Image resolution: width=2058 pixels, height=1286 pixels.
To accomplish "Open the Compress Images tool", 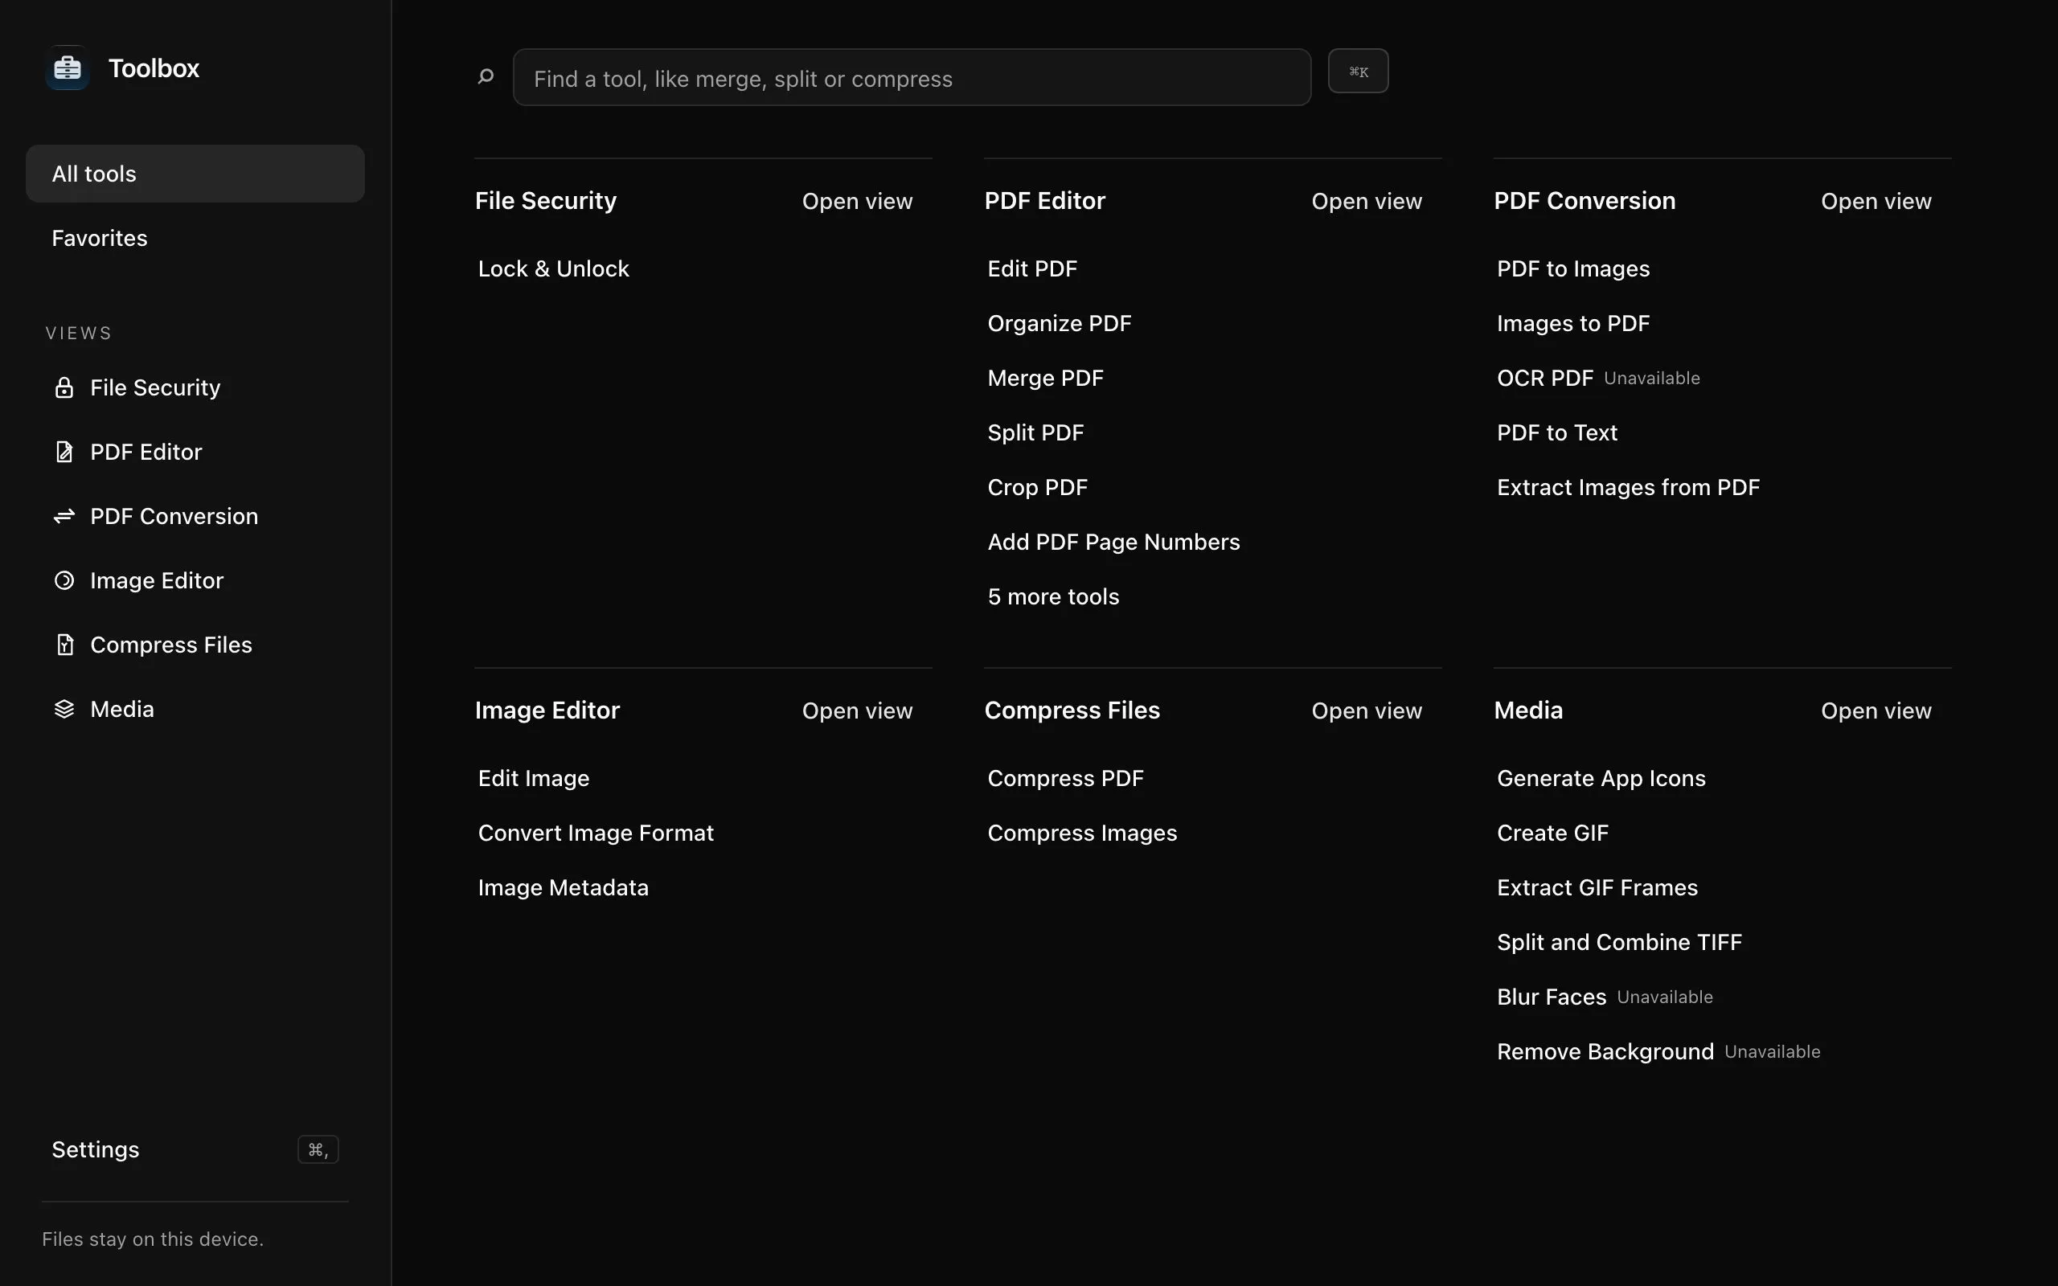I will click(x=1082, y=833).
